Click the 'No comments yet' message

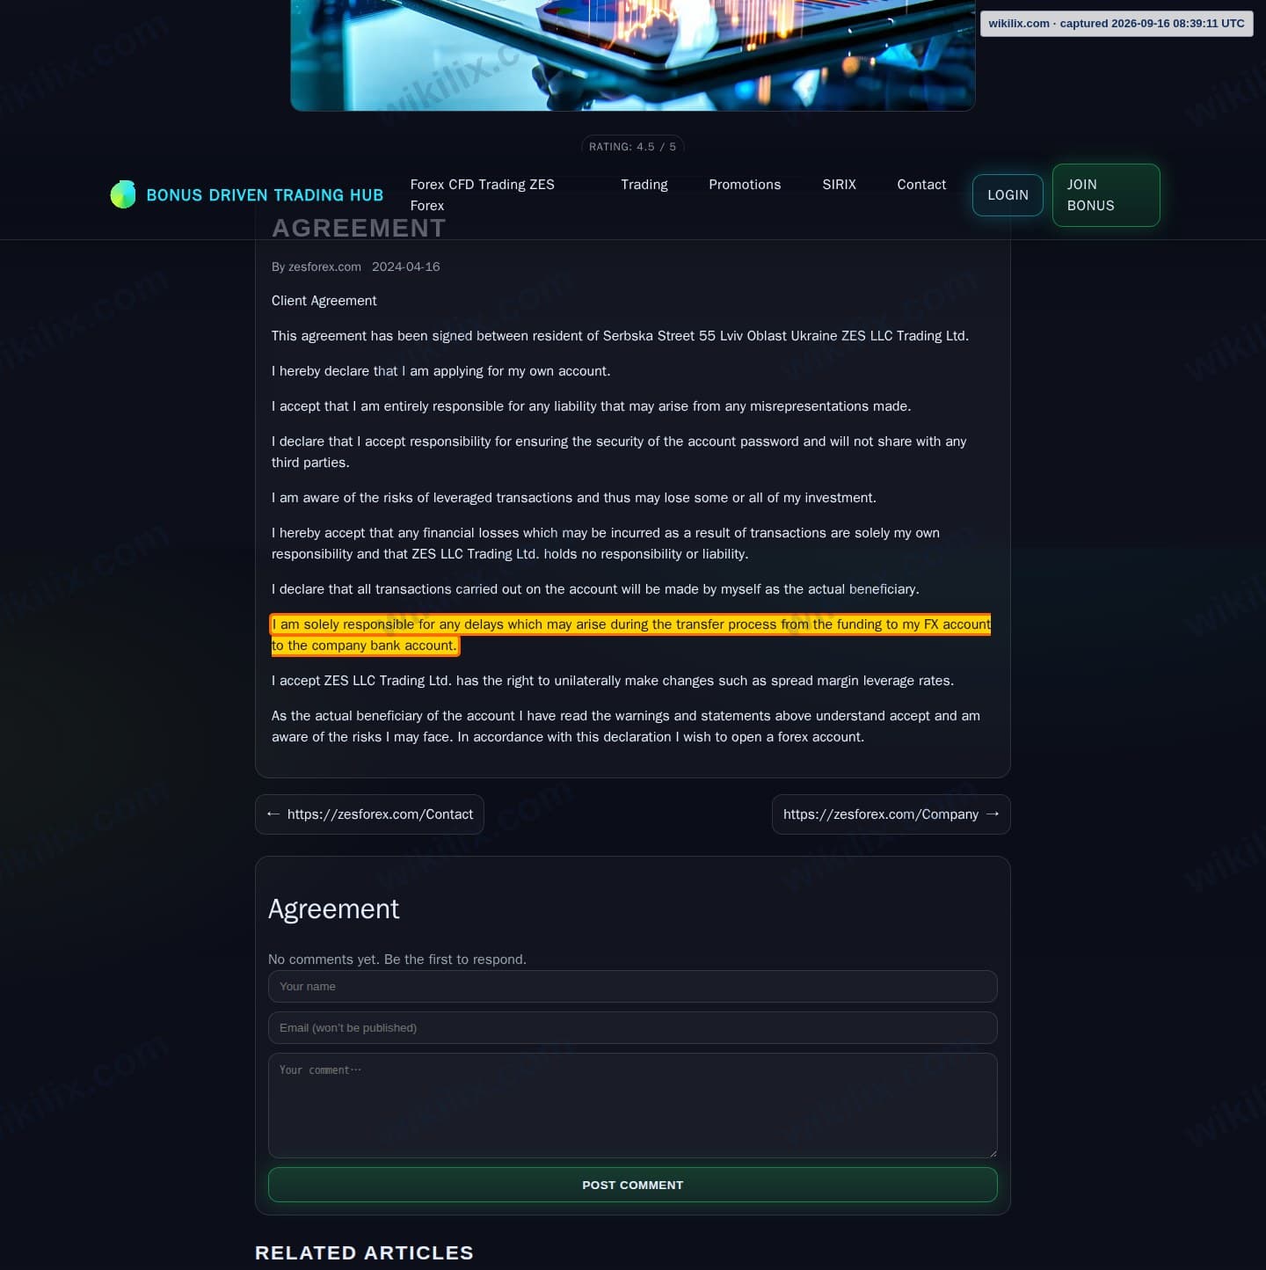pyautogui.click(x=397, y=960)
